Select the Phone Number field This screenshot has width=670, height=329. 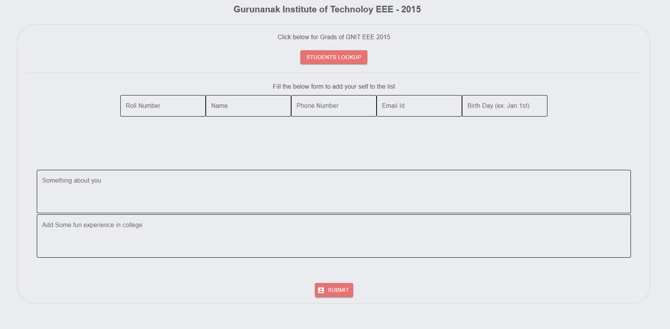(x=334, y=106)
